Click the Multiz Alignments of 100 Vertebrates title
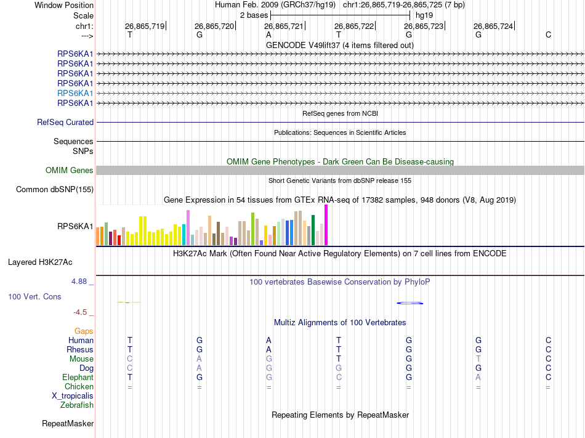 tap(339, 323)
